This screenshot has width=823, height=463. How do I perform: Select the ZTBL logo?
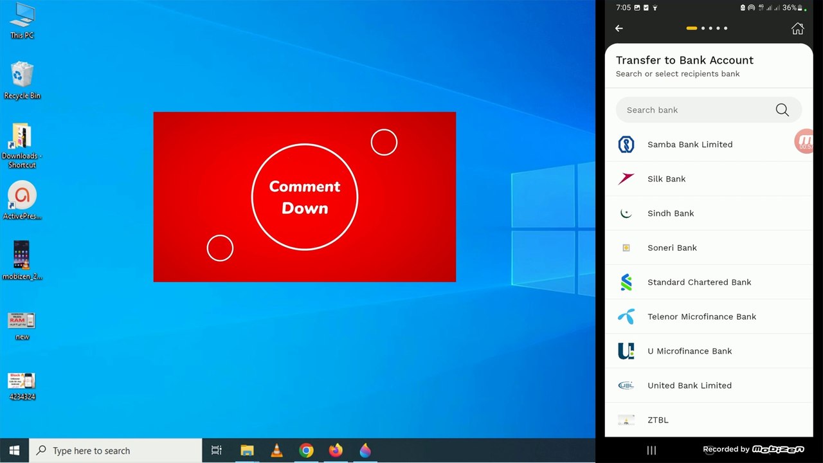click(626, 420)
